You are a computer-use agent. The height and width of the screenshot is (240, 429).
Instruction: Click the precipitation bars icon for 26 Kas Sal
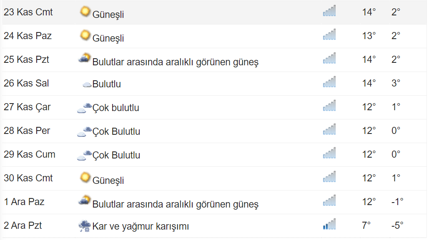(329, 82)
